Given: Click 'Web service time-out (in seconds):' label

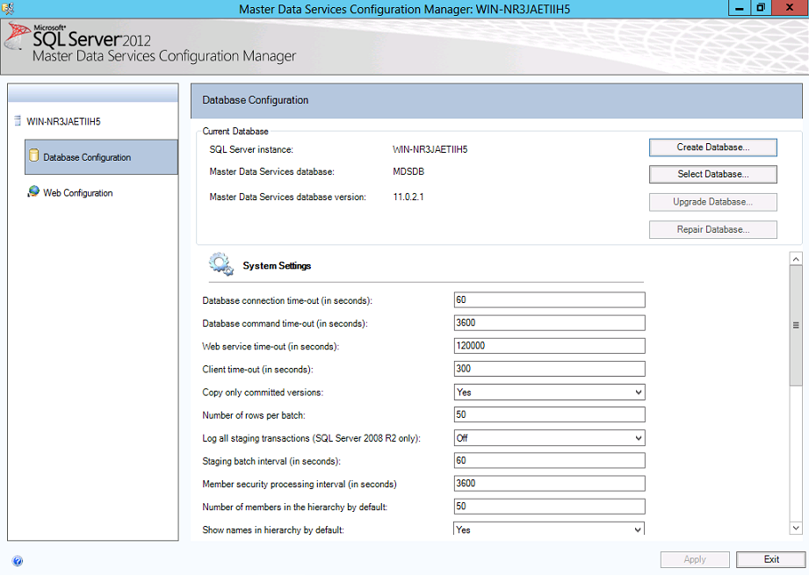Looking at the screenshot, I should 271,347.
